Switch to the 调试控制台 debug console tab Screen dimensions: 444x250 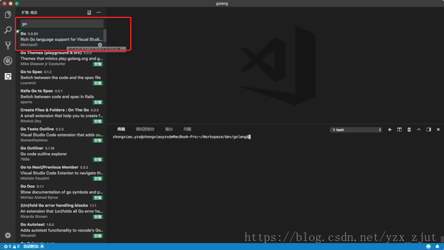(x=145, y=129)
